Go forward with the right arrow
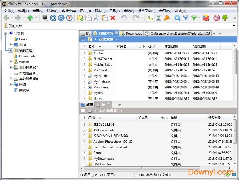The height and width of the screenshot is (180, 239). [18, 18]
